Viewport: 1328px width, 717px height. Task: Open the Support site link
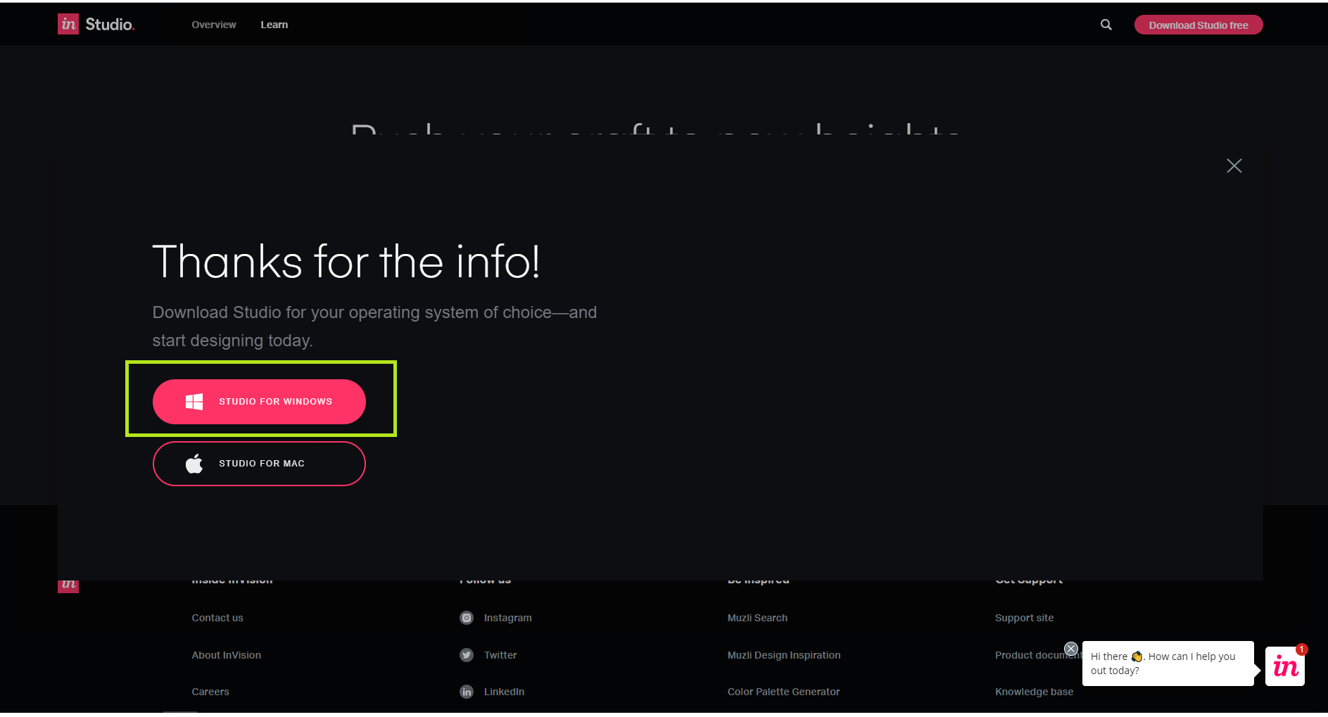[1025, 618]
